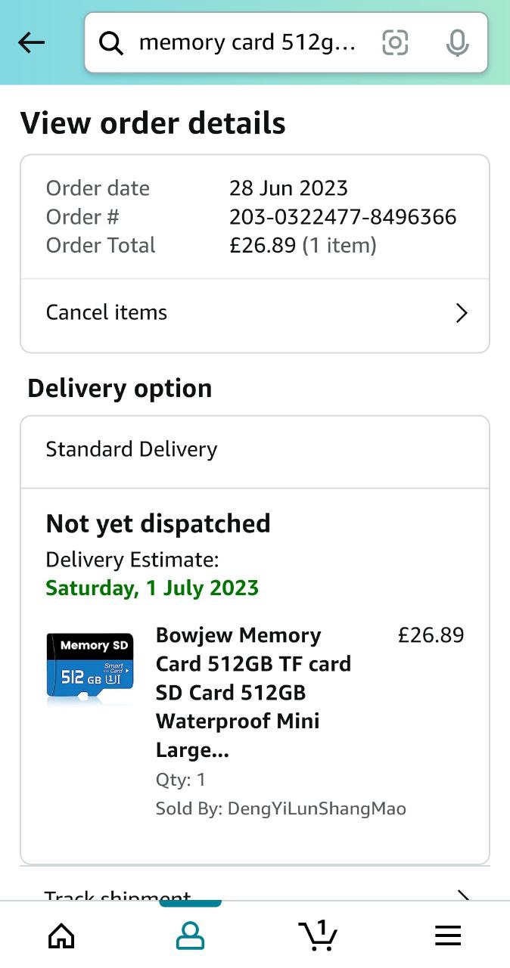This screenshot has height=968, width=510.
Task: Open camera lens search
Action: [x=395, y=43]
